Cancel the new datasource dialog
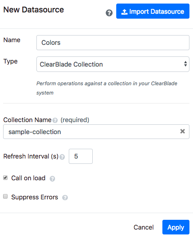Viewport: 193px width, 238px height. tap(144, 227)
